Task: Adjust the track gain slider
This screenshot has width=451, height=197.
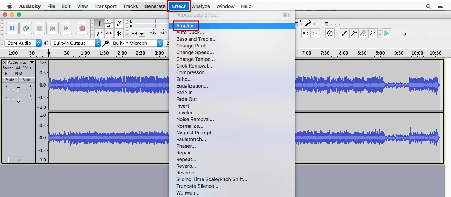Action: (x=18, y=89)
